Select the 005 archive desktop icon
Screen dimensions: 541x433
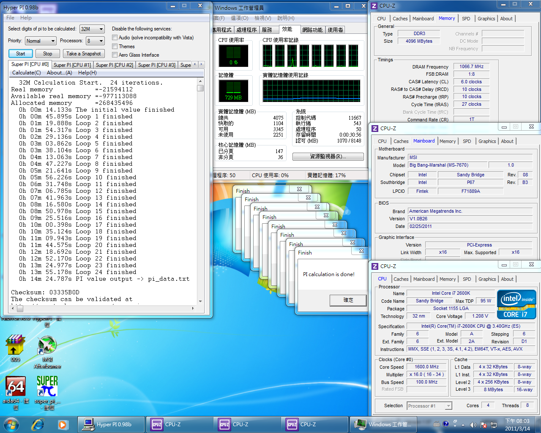click(15, 349)
